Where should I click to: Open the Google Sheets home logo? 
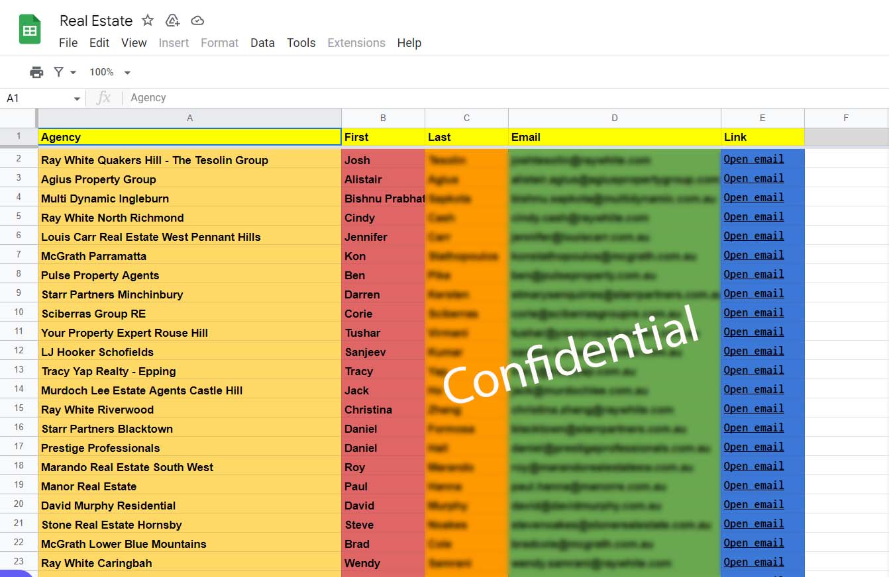(30, 30)
